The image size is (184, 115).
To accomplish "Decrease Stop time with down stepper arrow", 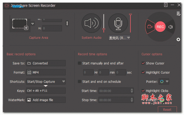I will pyautogui.click(x=132, y=101).
